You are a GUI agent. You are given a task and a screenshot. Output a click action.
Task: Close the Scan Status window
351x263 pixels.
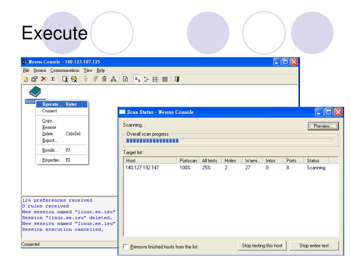[x=338, y=112]
